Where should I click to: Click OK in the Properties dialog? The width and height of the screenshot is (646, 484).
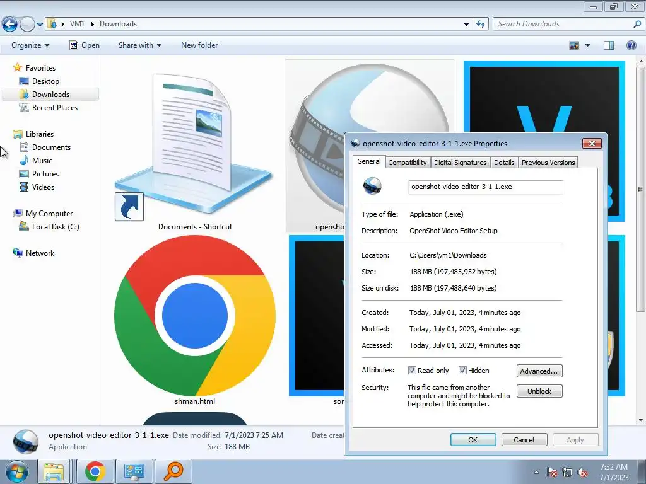coord(473,439)
